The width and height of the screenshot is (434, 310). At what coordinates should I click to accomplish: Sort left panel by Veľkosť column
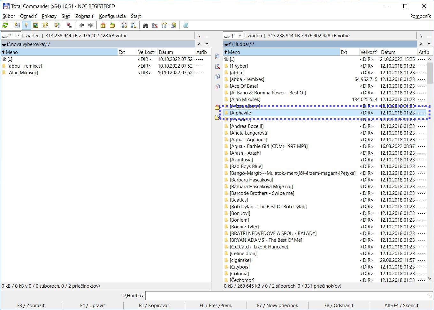coord(147,52)
